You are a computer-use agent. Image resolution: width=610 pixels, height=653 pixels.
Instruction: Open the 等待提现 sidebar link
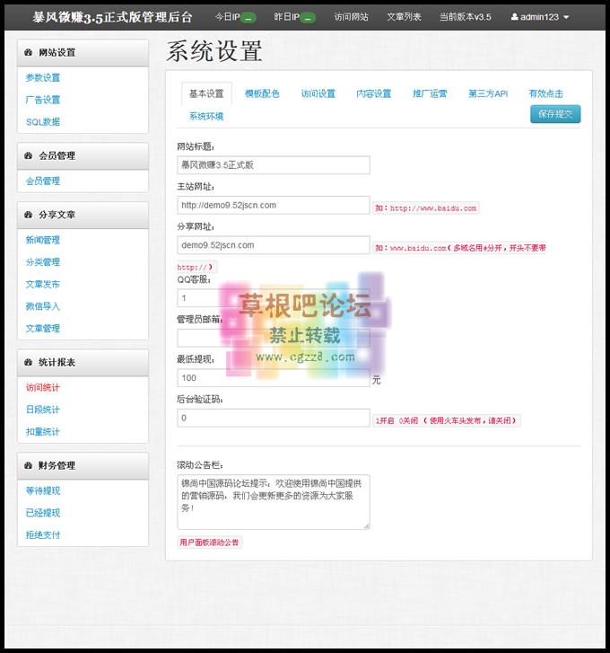tap(43, 491)
